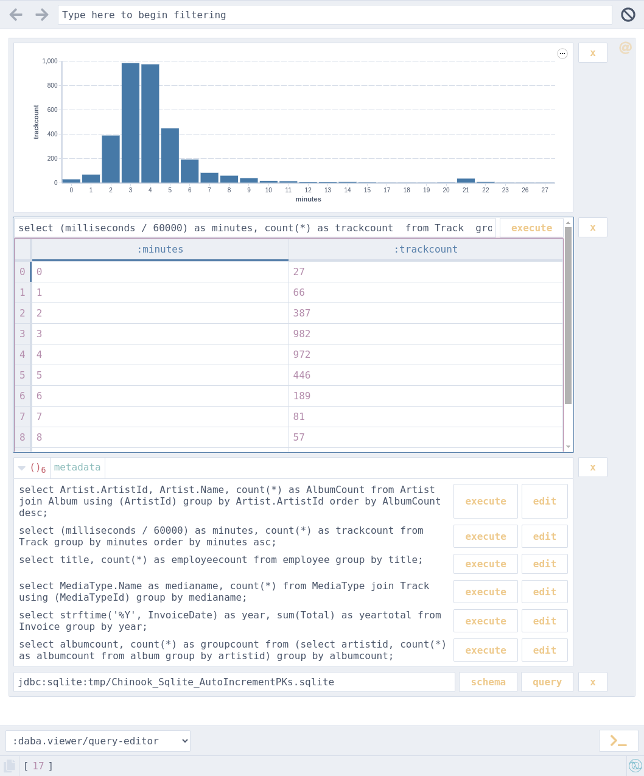Click the query button
The width and height of the screenshot is (644, 776).
[547, 682]
